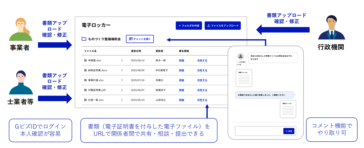Open chat with チャットを開く button
Viewport: 364px width, 148px height.
(x=140, y=39)
